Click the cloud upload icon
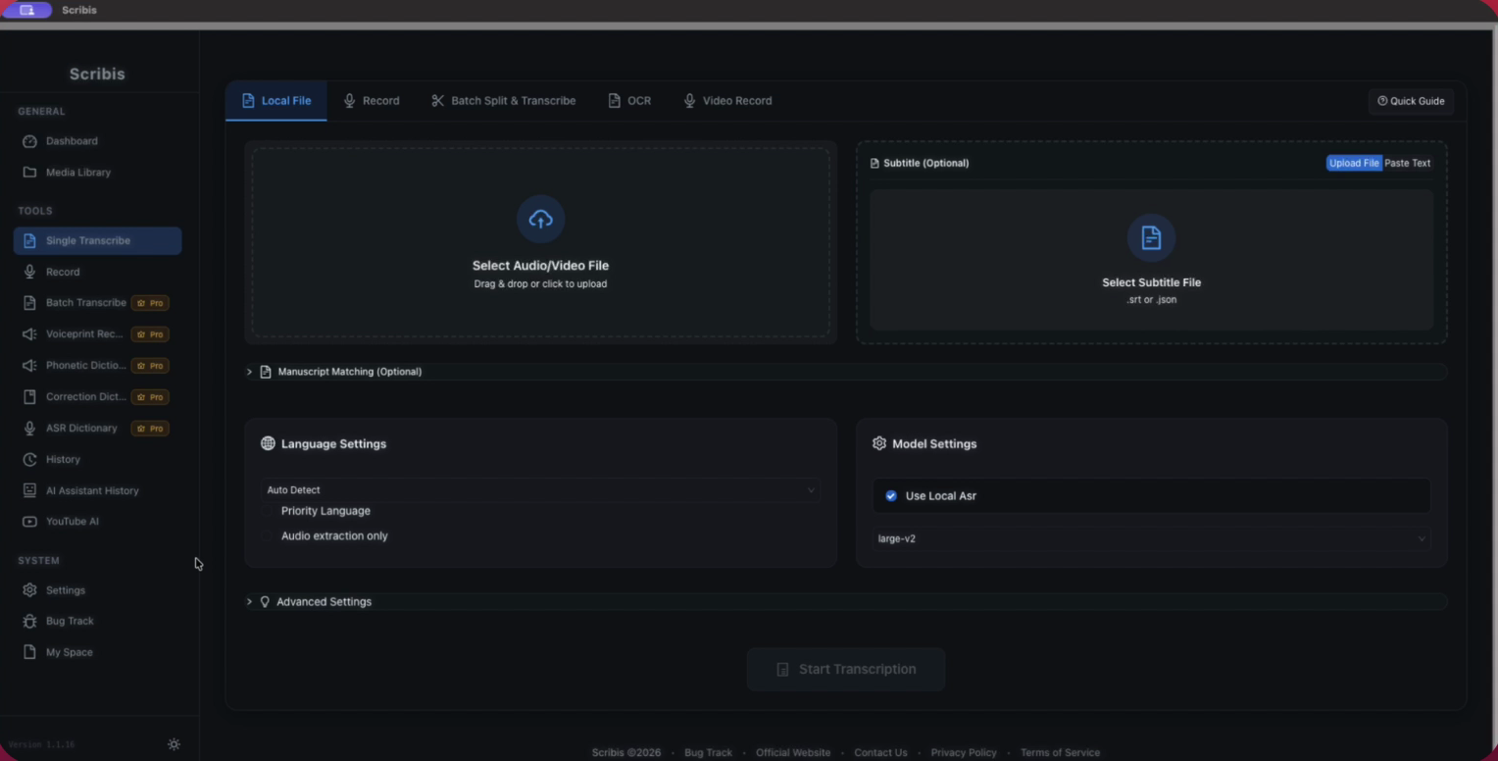This screenshot has width=1498, height=761. click(x=540, y=220)
